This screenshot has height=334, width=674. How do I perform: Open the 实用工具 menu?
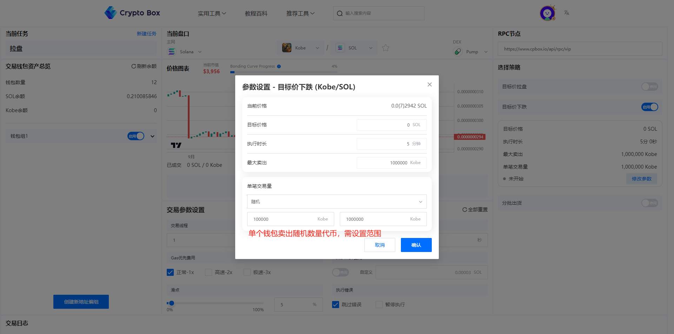(x=212, y=13)
